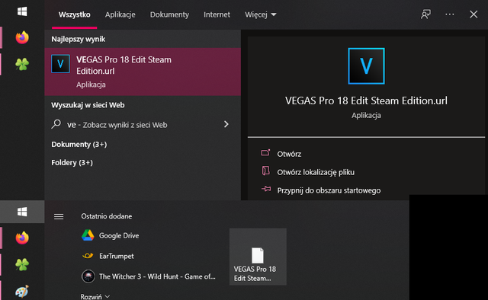Open the hamburger menu in Start
488x300 pixels.
(59, 216)
